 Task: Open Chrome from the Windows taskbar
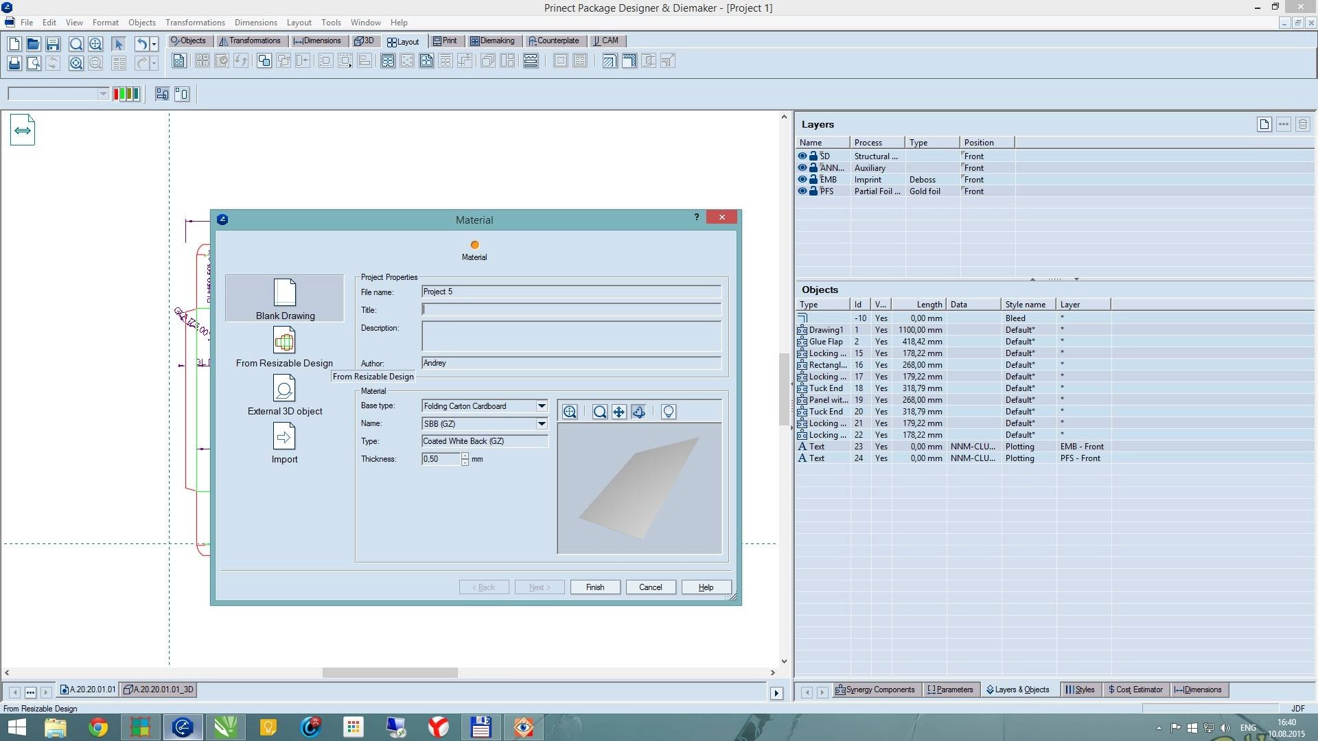(97, 727)
